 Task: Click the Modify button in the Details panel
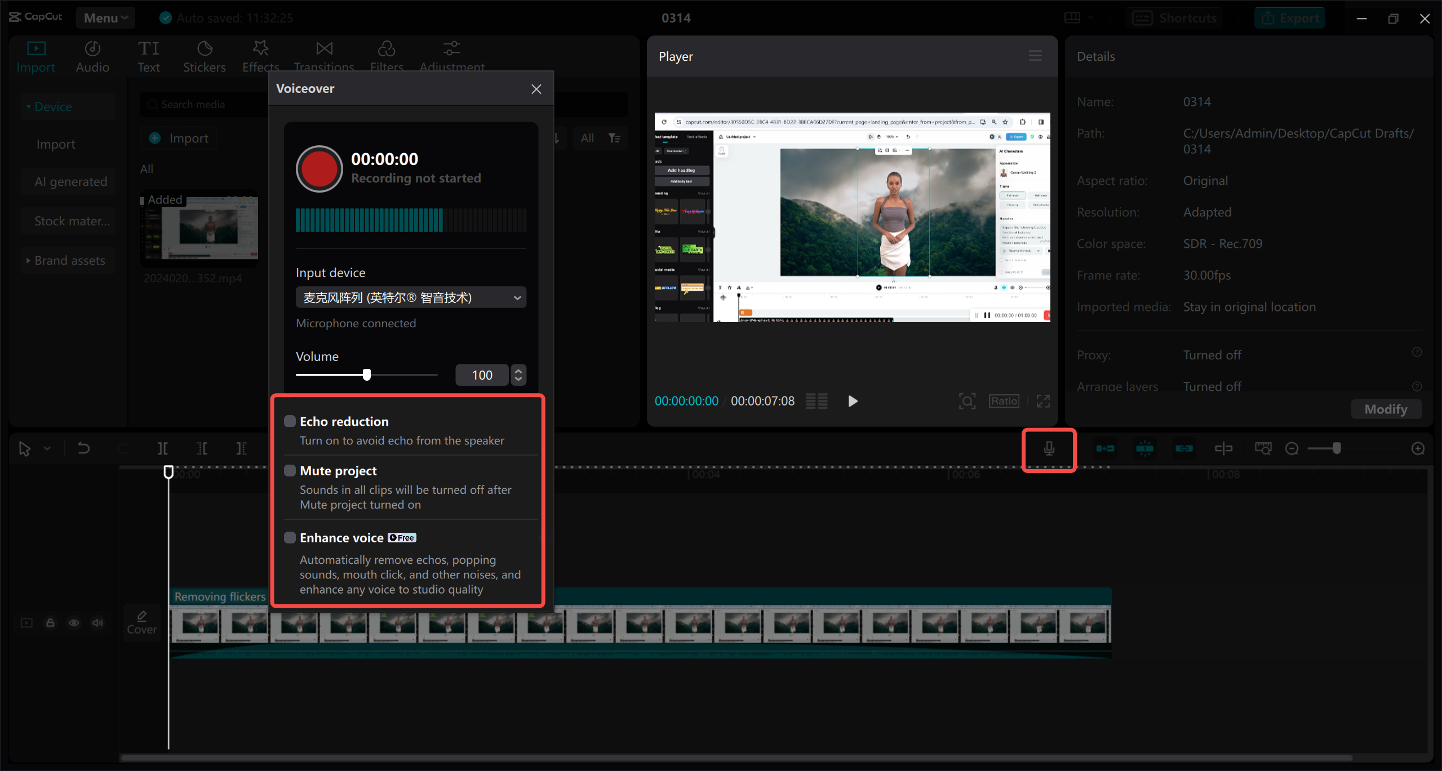[1385, 409]
